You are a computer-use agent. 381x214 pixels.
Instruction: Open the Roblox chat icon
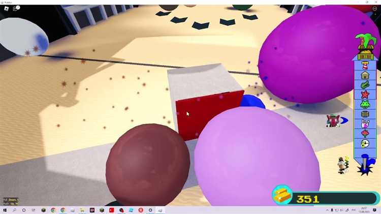(16, 8)
